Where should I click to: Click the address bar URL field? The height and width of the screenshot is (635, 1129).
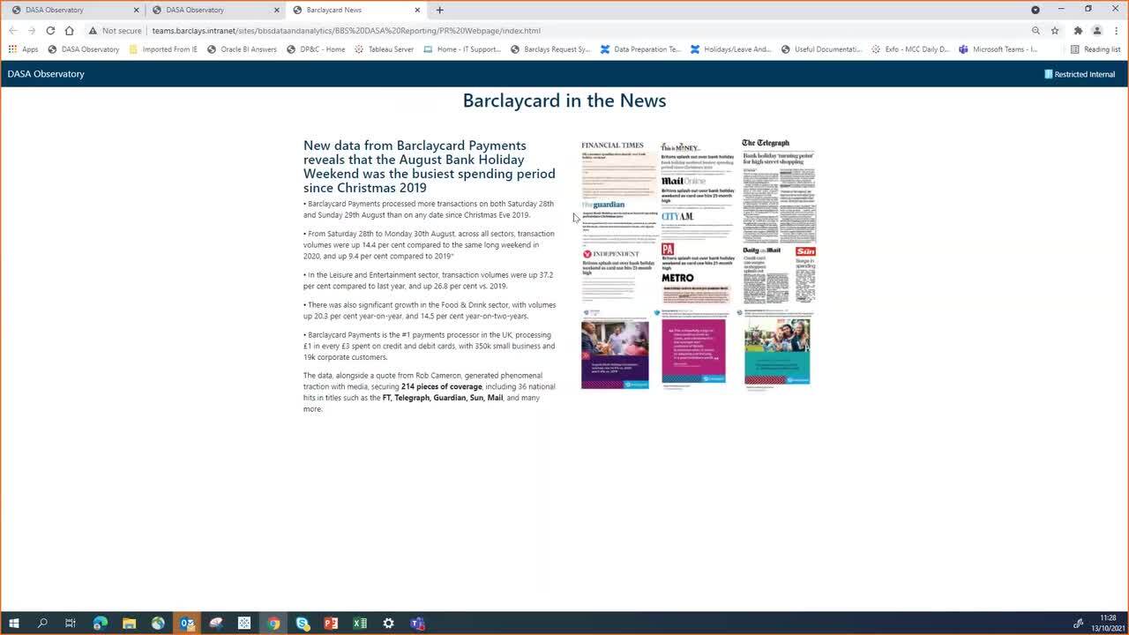point(564,30)
